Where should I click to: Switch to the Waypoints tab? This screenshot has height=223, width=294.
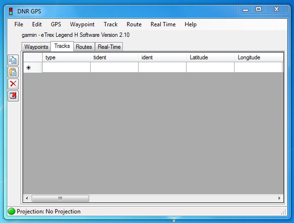coord(36,47)
